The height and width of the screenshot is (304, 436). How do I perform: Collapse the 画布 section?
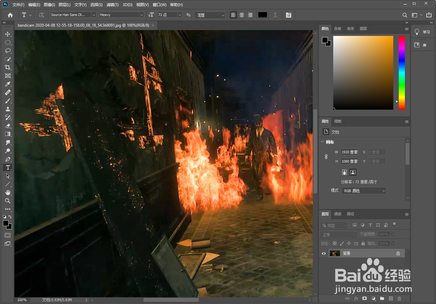coord(323,142)
